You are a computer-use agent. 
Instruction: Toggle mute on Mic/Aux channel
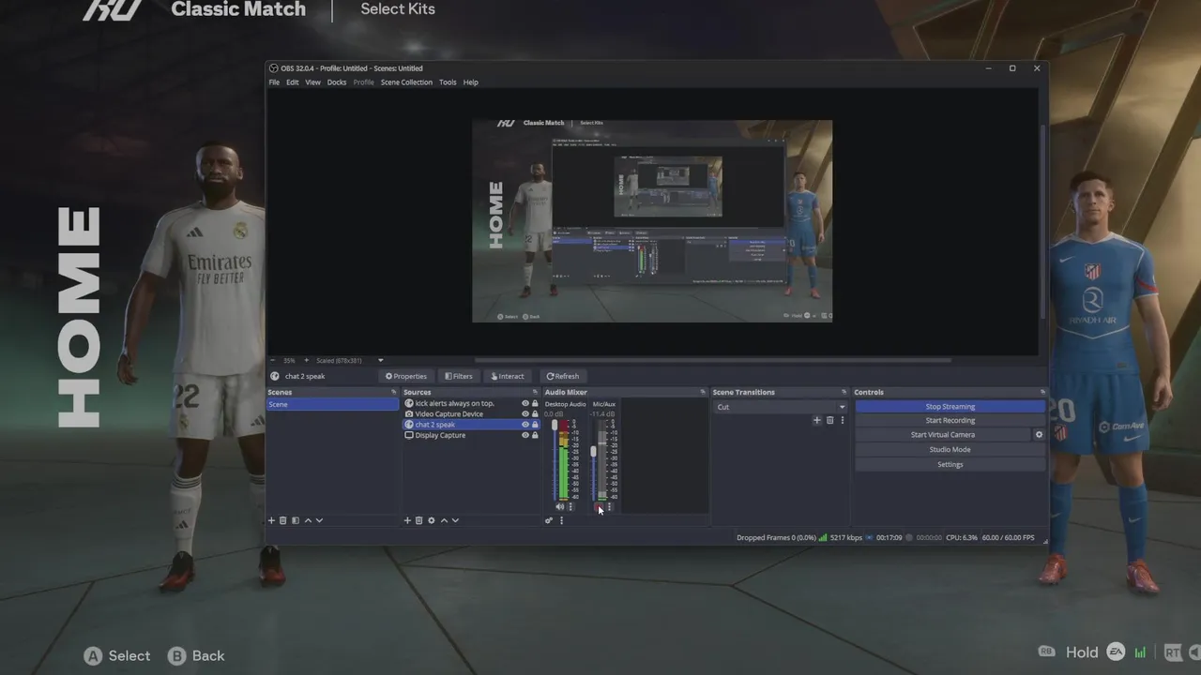click(x=599, y=507)
